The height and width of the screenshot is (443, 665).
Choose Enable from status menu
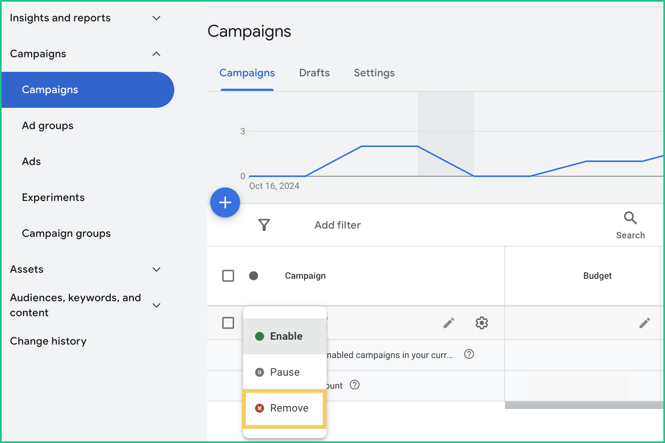(285, 336)
